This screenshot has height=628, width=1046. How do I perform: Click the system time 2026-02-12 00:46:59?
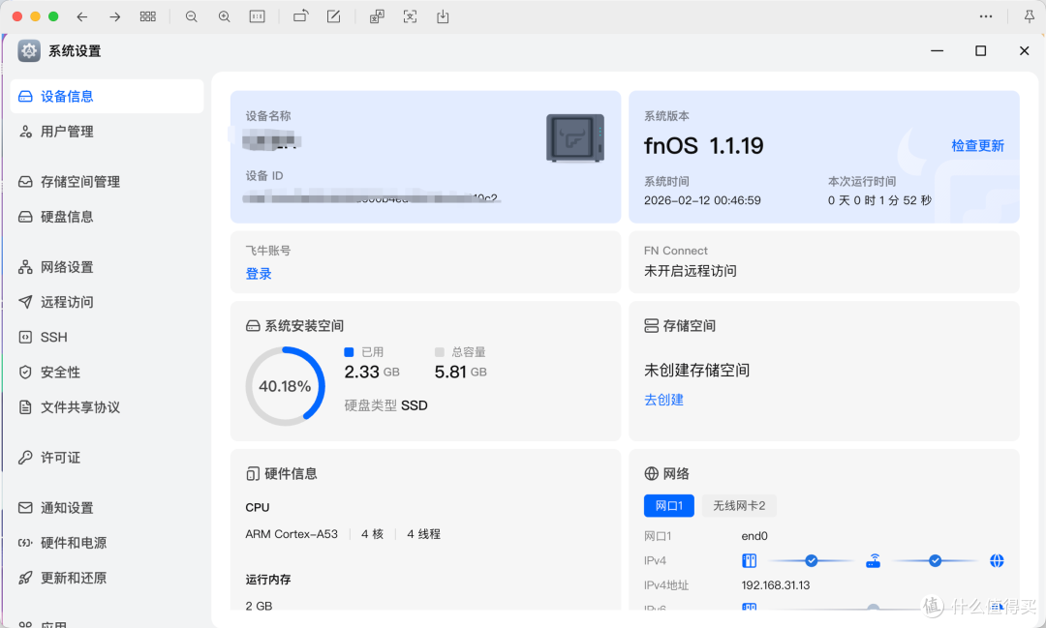click(702, 200)
